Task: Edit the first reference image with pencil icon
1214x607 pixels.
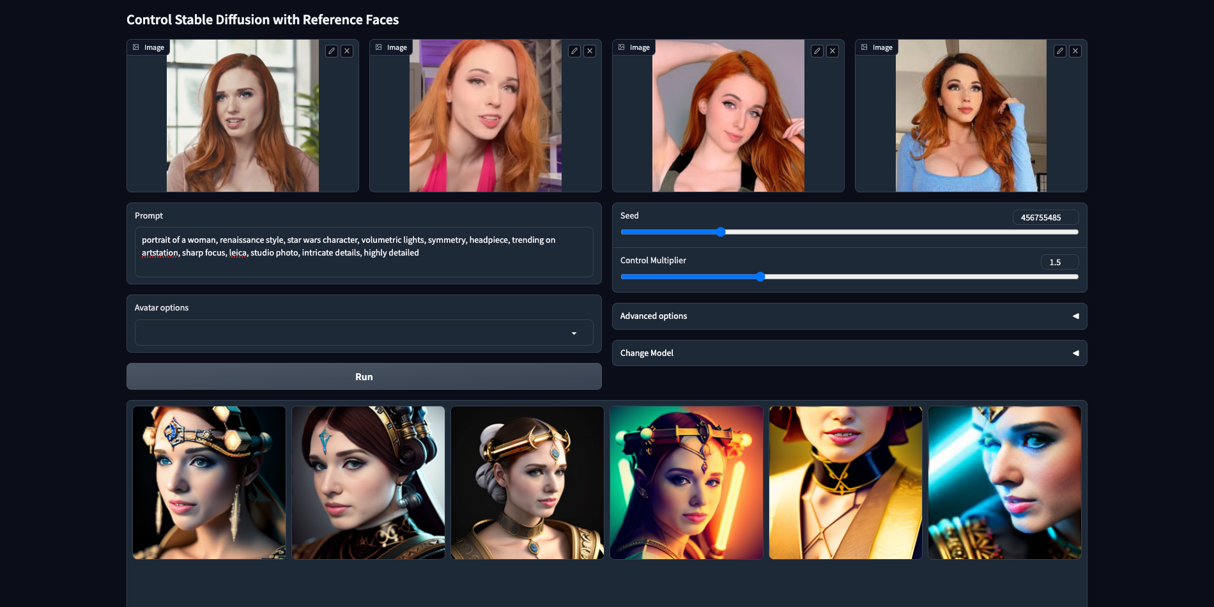Action: click(332, 51)
